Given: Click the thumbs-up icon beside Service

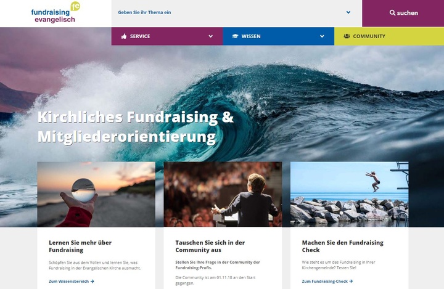Looking at the screenshot, I should coord(124,36).
